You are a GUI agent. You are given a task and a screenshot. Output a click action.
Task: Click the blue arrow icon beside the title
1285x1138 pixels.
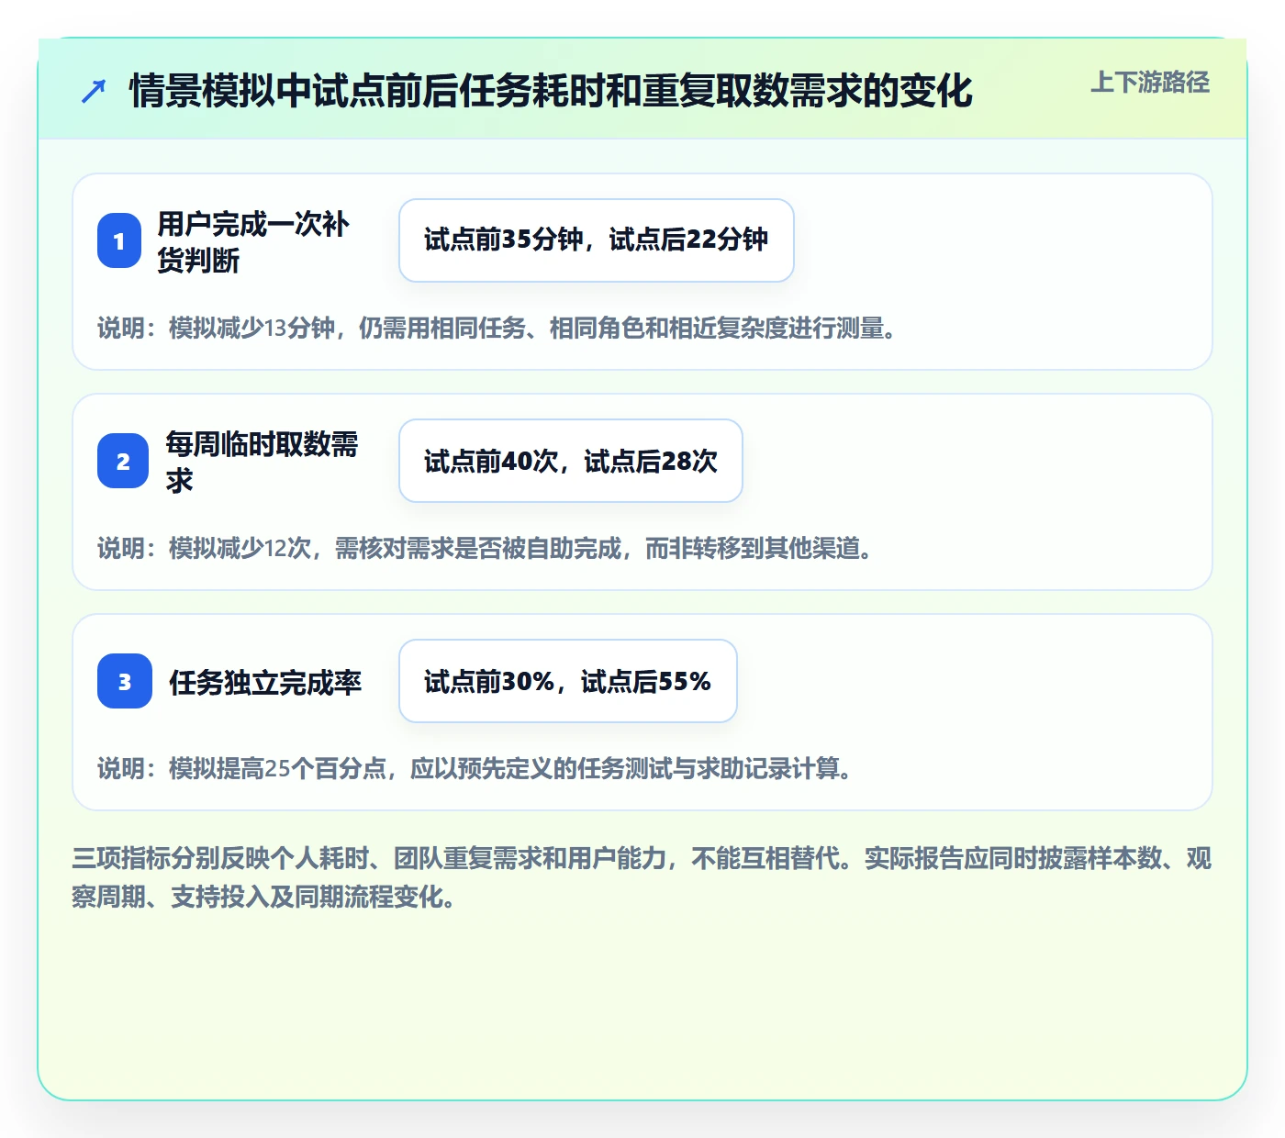[94, 92]
